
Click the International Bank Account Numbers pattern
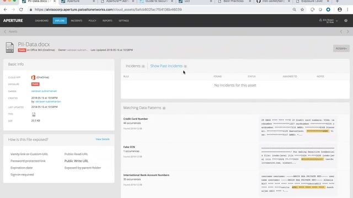(146, 175)
